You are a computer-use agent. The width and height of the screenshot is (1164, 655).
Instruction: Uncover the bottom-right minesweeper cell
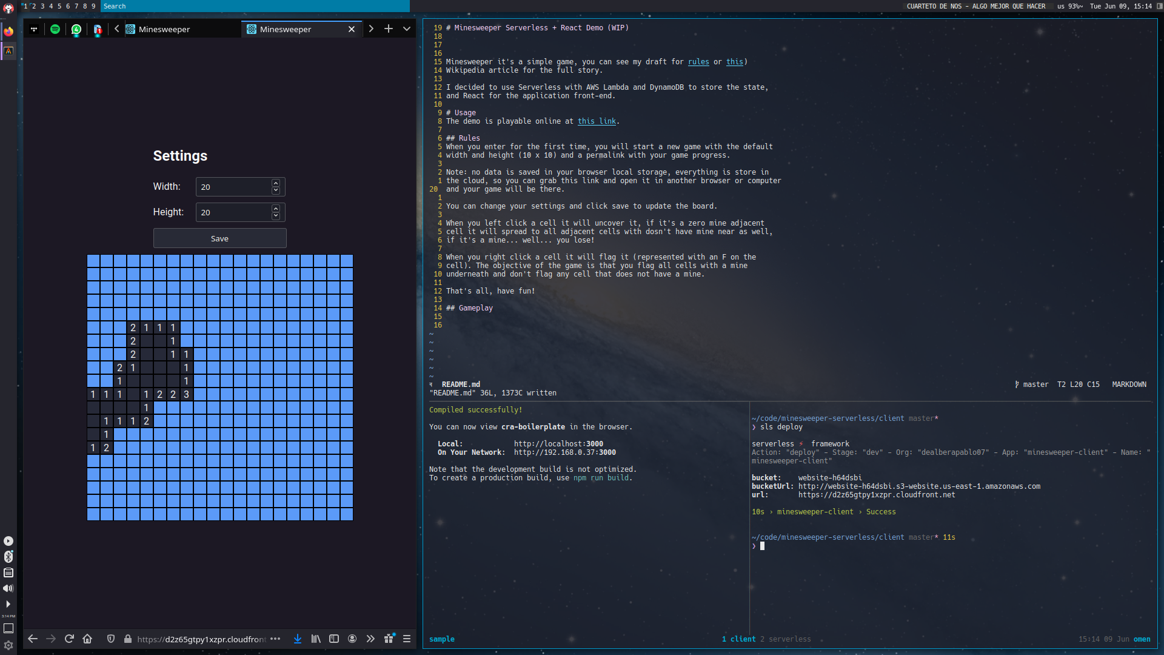pos(347,514)
